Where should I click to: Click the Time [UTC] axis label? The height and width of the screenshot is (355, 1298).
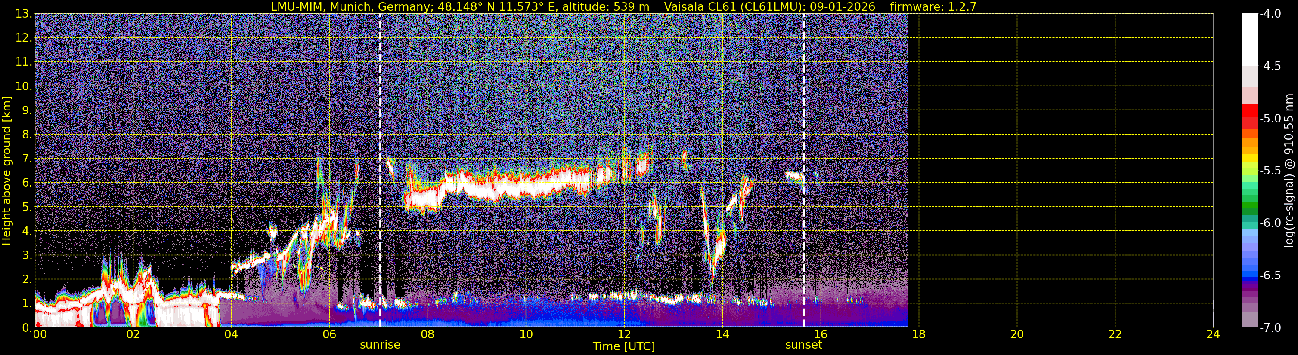[x=624, y=346]
